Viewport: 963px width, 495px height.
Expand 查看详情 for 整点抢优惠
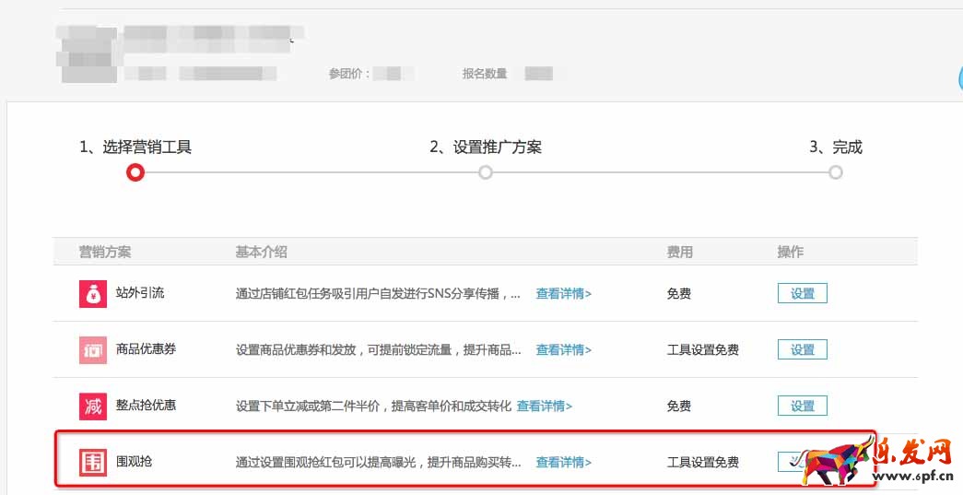click(x=544, y=407)
